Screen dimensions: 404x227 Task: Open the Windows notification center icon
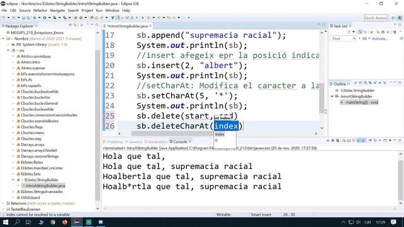point(393,222)
